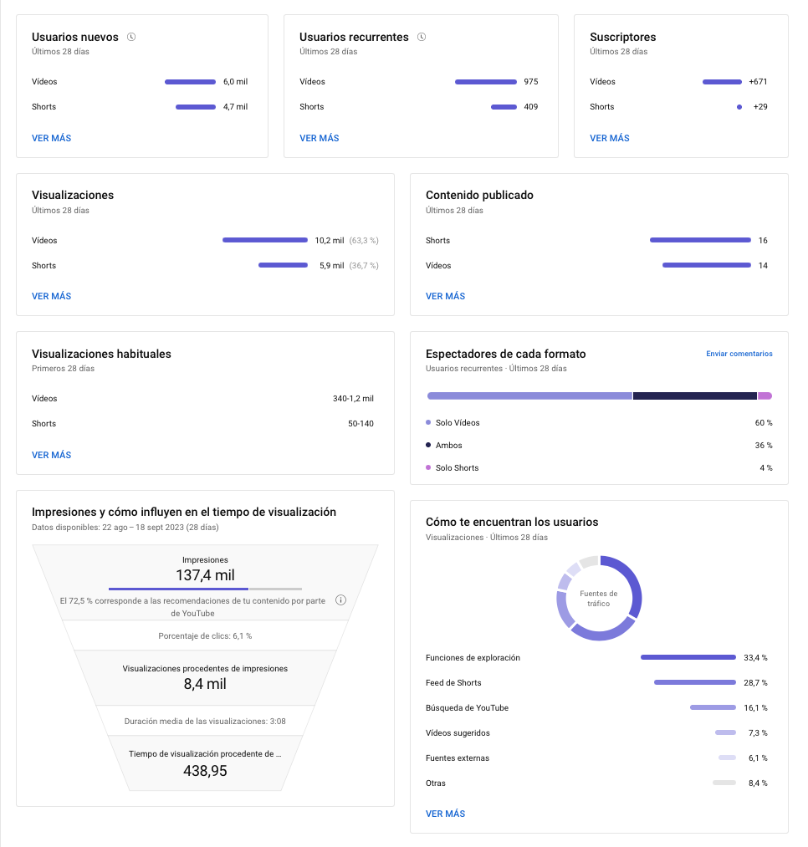The height and width of the screenshot is (847, 808).
Task: Open Ver más under Visualizaciones habituales
Action: (x=52, y=455)
